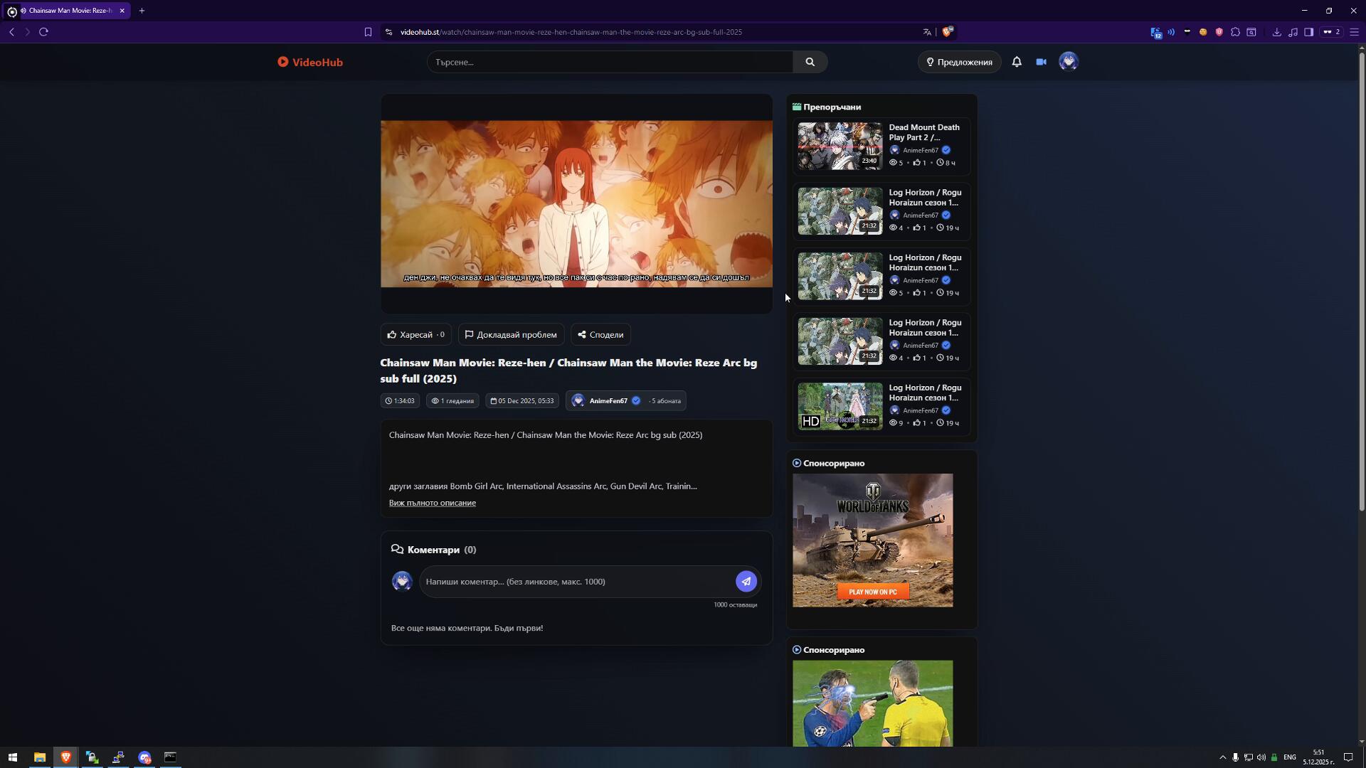Share video via Сподели button
The height and width of the screenshot is (768, 1366).
point(600,335)
